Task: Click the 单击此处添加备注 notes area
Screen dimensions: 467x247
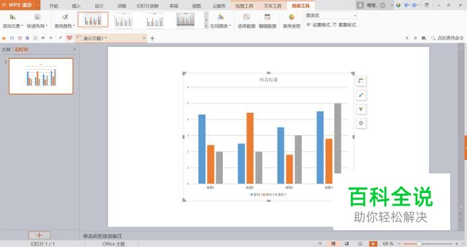Action: click(102, 236)
